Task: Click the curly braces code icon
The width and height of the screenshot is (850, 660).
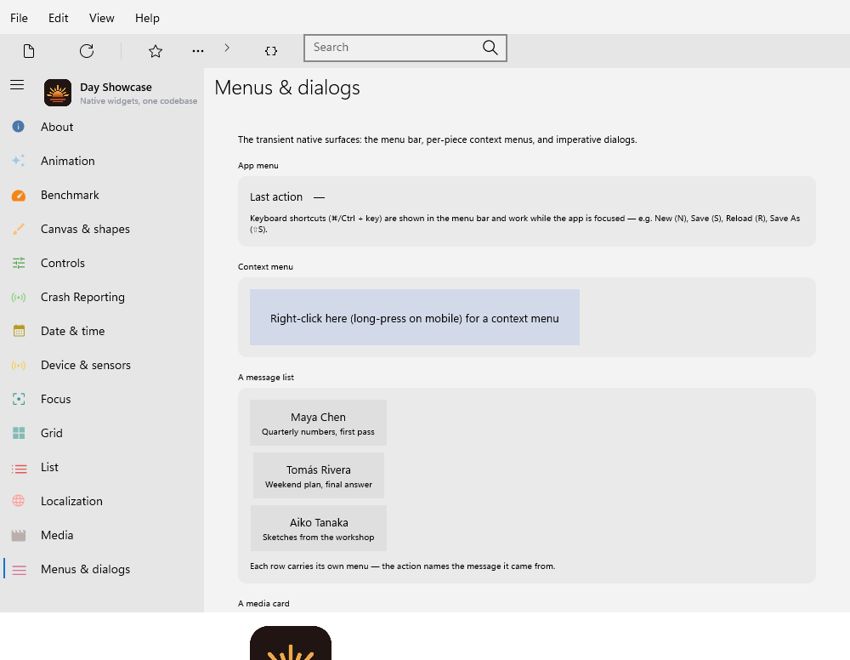Action: (x=271, y=51)
